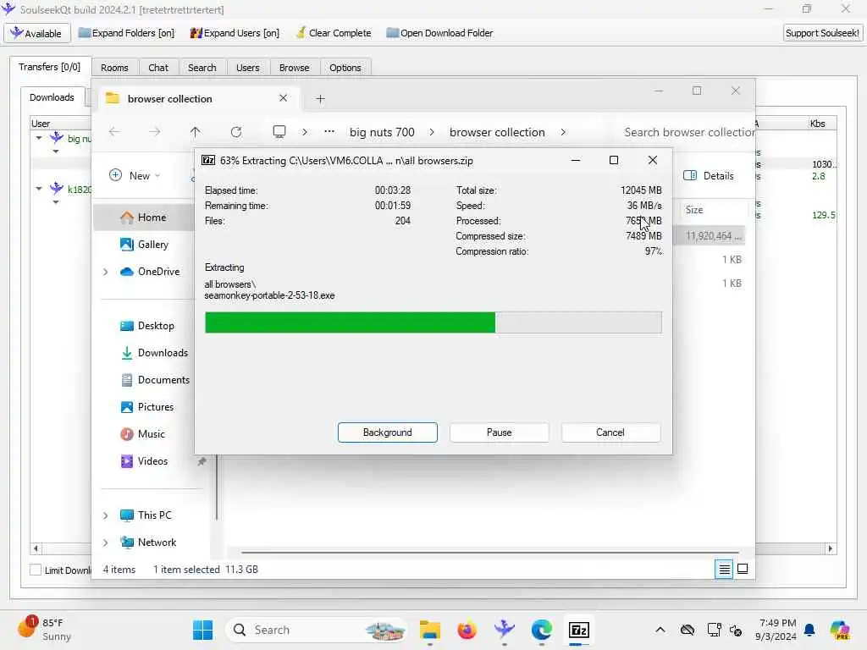Pause the 7-Zip extraction
Image resolution: width=867 pixels, height=650 pixels.
click(x=500, y=432)
